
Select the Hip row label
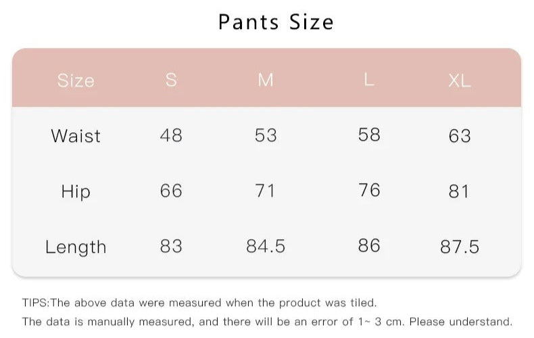pos(76,191)
